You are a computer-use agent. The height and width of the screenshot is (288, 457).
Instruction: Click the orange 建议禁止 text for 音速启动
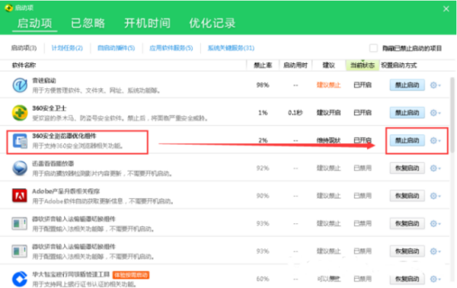pos(328,85)
